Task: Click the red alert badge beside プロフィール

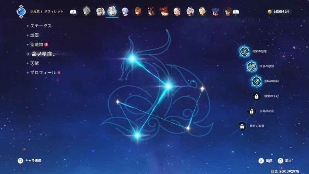Action: coord(59,73)
